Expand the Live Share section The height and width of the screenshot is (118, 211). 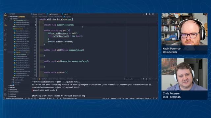pos(13,96)
